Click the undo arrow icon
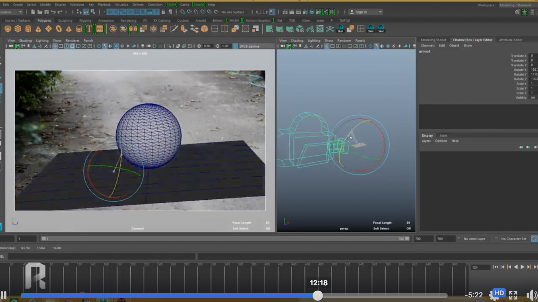Viewport: 538px width, 302px height. tap(53, 12)
